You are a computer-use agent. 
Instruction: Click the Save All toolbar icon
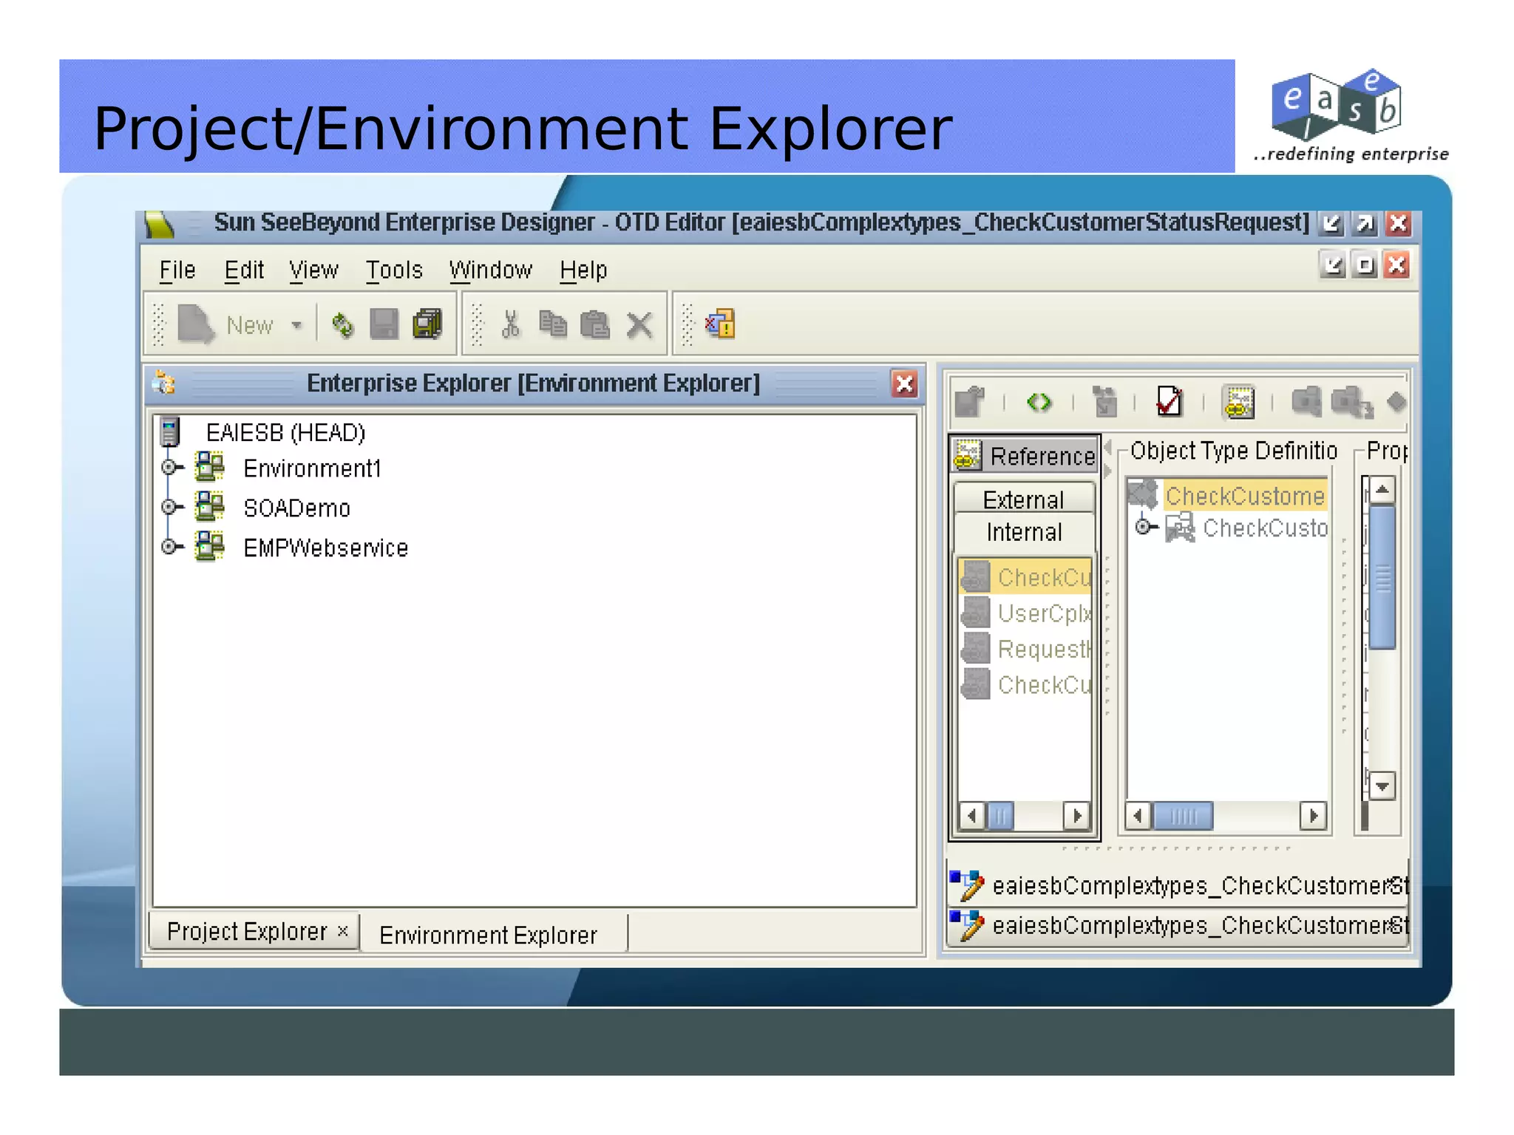point(427,324)
